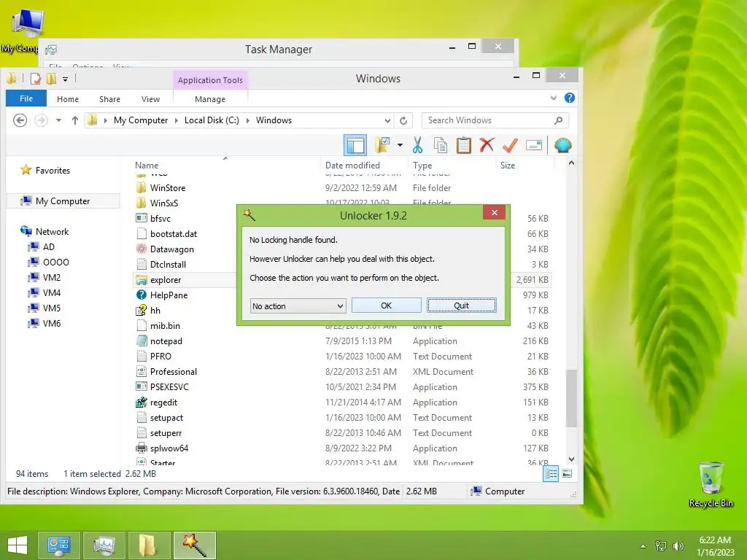
Task: Go up one folder level
Action: (x=75, y=120)
